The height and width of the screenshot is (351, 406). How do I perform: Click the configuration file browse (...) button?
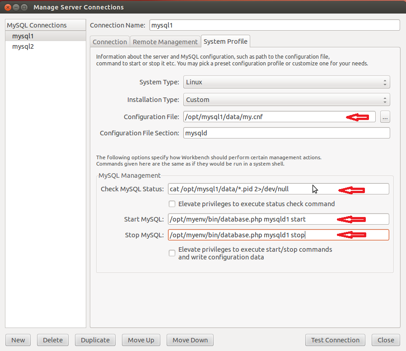click(385, 117)
